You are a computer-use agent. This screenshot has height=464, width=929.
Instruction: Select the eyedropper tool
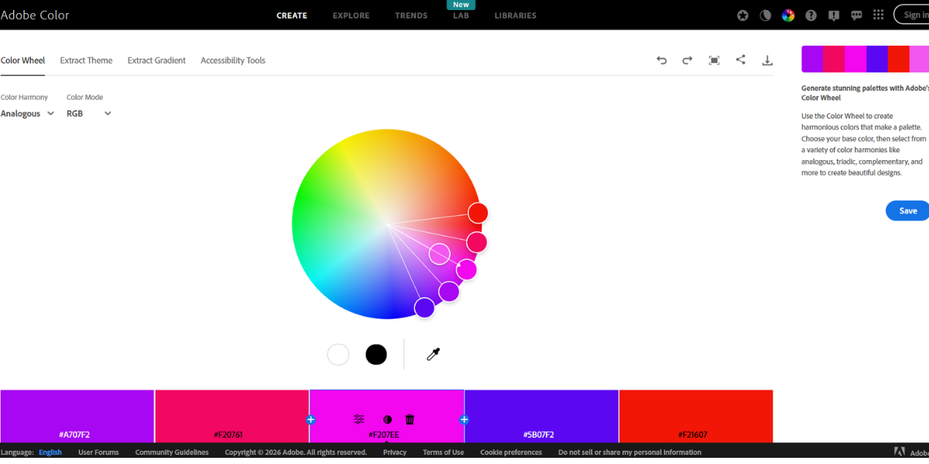pos(434,355)
